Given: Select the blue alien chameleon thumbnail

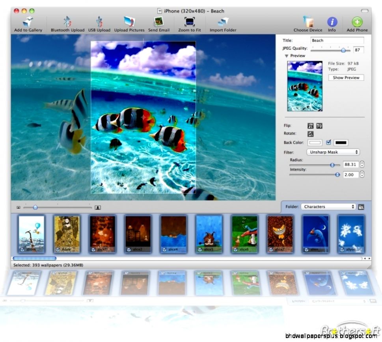Looking at the screenshot, I should [315, 234].
